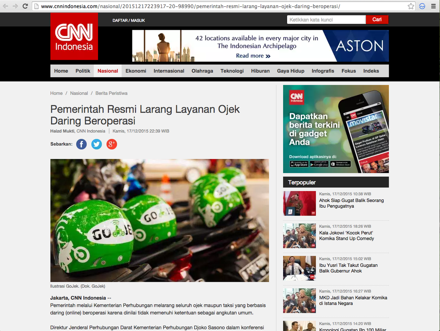Click the Terpopuler section header
The height and width of the screenshot is (331, 440).
click(336, 182)
